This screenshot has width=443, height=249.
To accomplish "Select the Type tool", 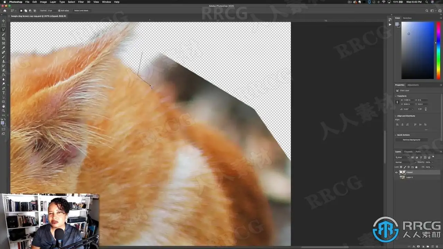I will tap(3, 93).
